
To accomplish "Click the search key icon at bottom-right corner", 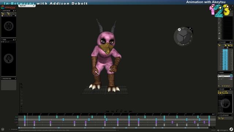I will [x=231, y=129].
